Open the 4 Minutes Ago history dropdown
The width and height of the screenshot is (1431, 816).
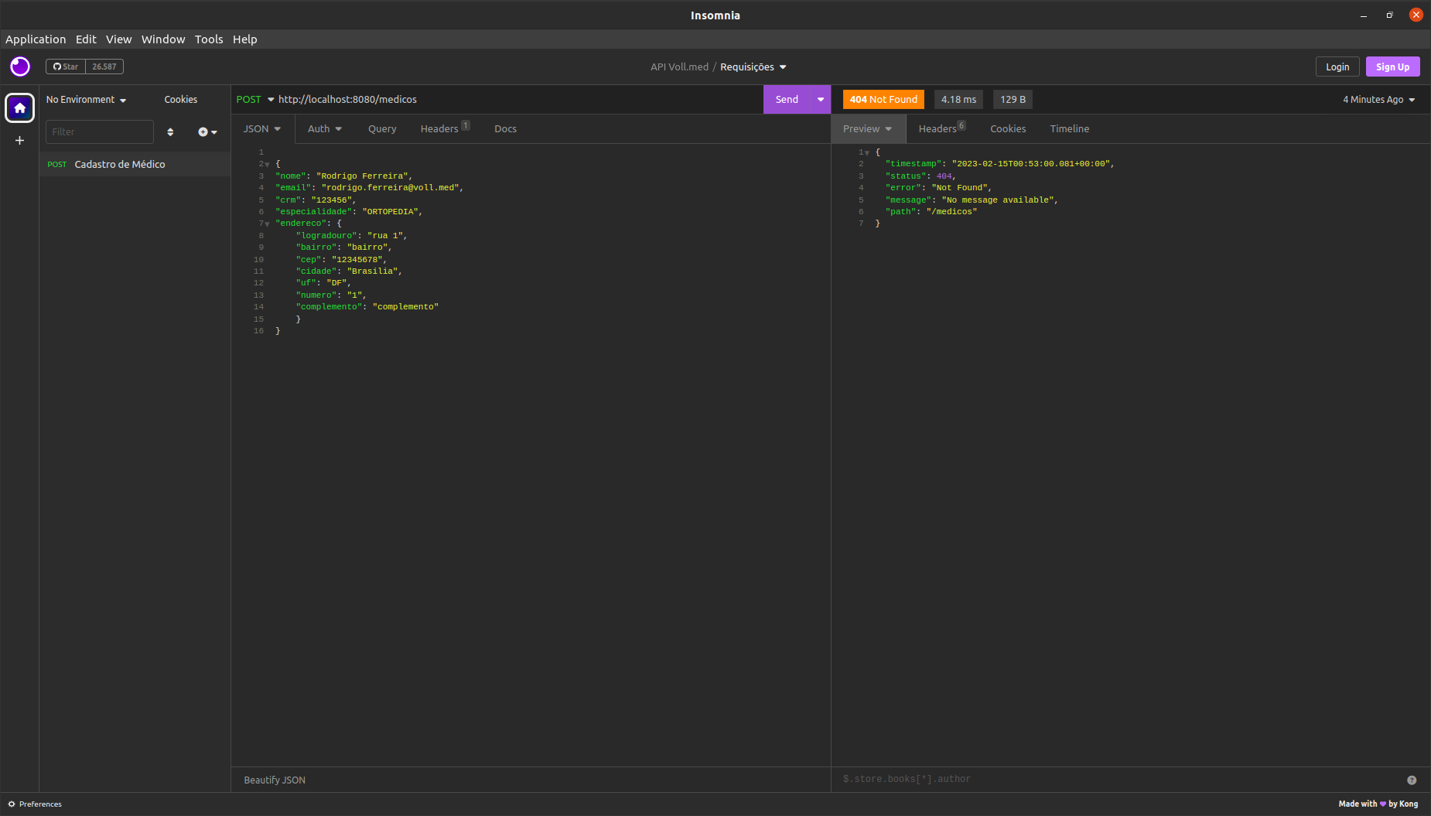(x=1379, y=100)
